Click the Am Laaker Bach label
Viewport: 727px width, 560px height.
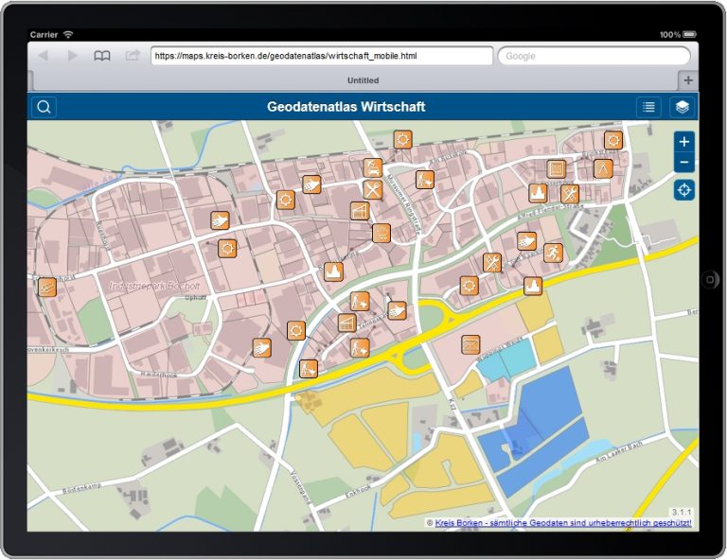[619, 452]
